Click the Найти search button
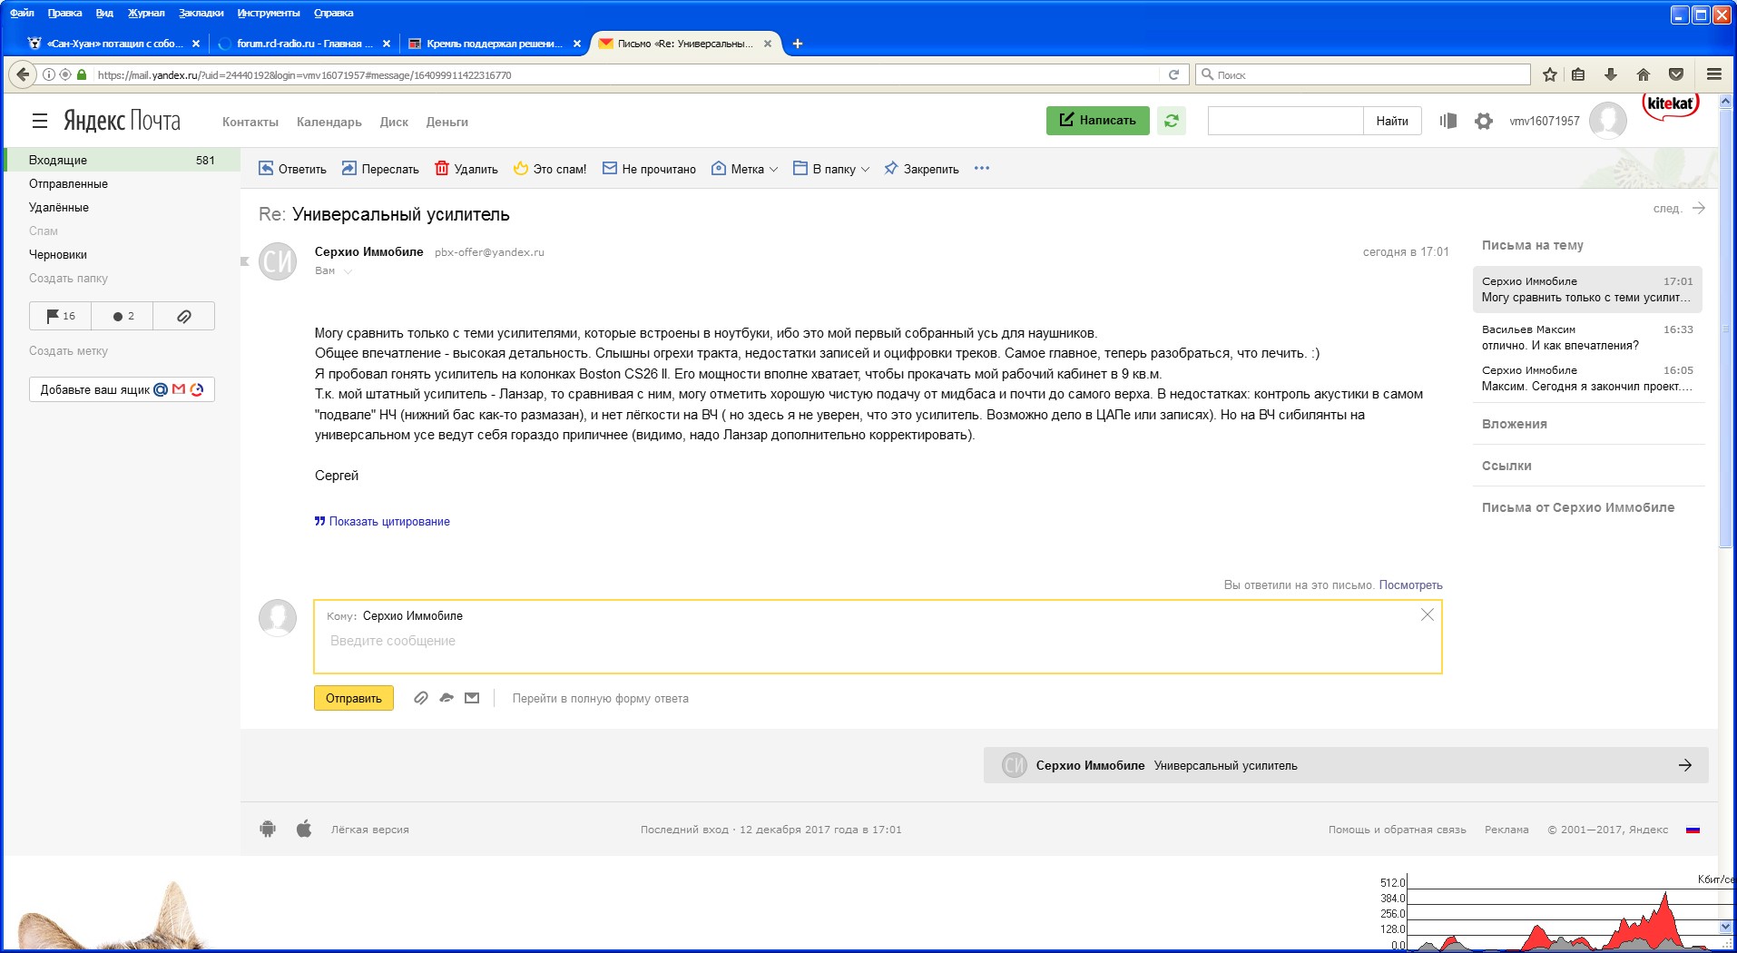This screenshot has width=1737, height=953. [1392, 121]
